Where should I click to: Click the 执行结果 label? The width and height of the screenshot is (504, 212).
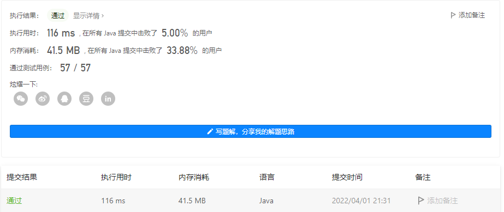coord(25,15)
